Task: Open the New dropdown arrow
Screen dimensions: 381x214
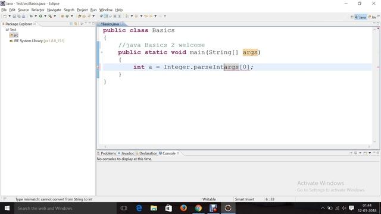Action: pos(10,16)
